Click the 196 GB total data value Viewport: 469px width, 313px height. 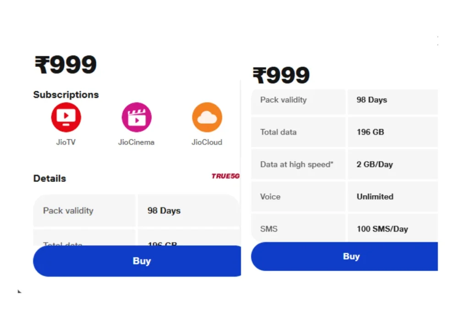(x=370, y=132)
